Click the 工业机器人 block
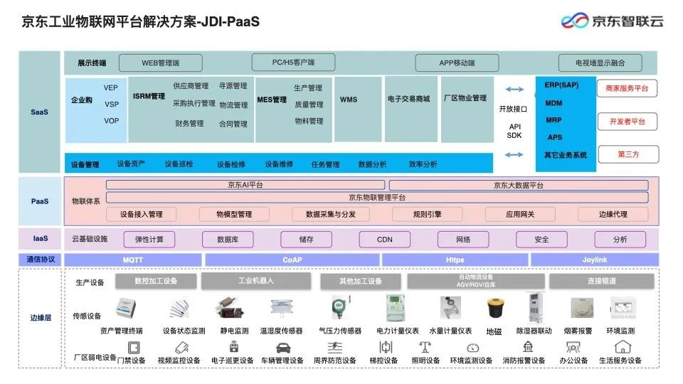The width and height of the screenshot is (683, 384). tap(256, 282)
